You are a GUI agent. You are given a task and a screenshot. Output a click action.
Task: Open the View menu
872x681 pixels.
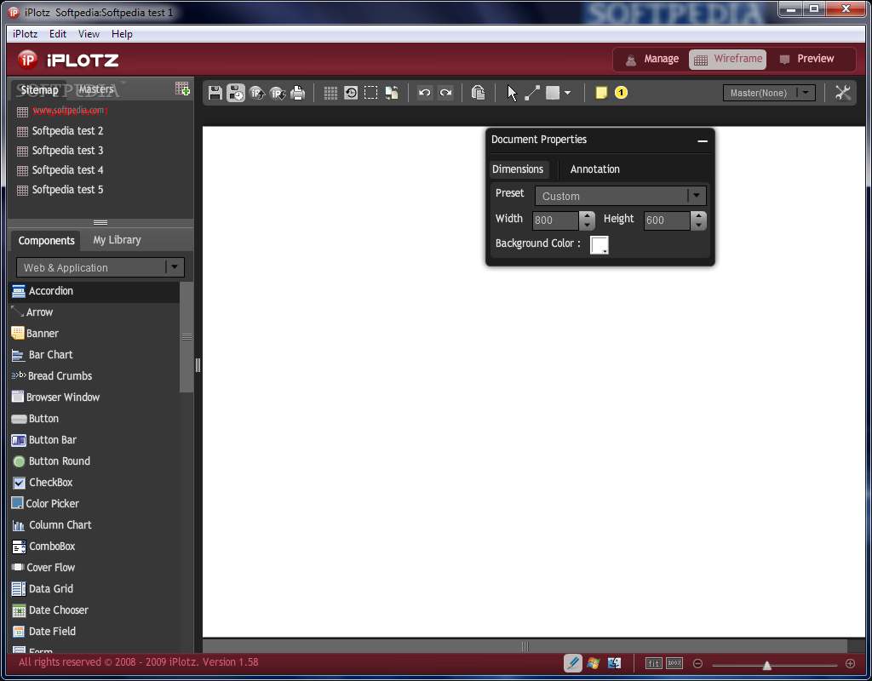[x=89, y=34]
